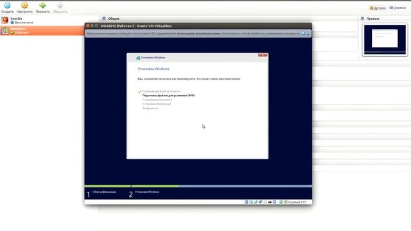This screenshot has height=231, width=411.
Task: Dismiss the mouse integration notification bar
Action: click(x=308, y=33)
